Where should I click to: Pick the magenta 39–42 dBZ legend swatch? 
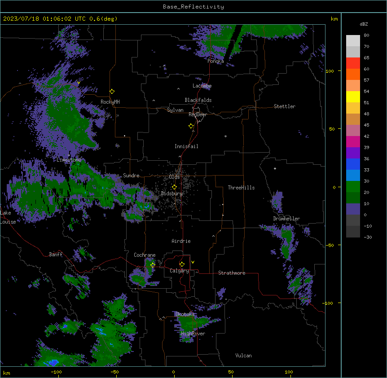(x=353, y=141)
